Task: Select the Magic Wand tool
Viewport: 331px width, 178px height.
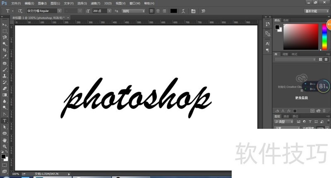Action: [5, 44]
